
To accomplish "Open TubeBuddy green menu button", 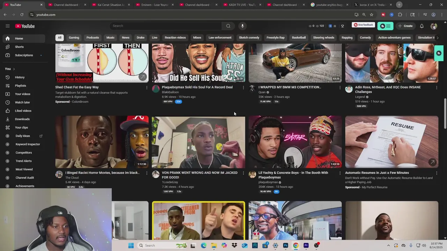I will [x=385, y=26].
